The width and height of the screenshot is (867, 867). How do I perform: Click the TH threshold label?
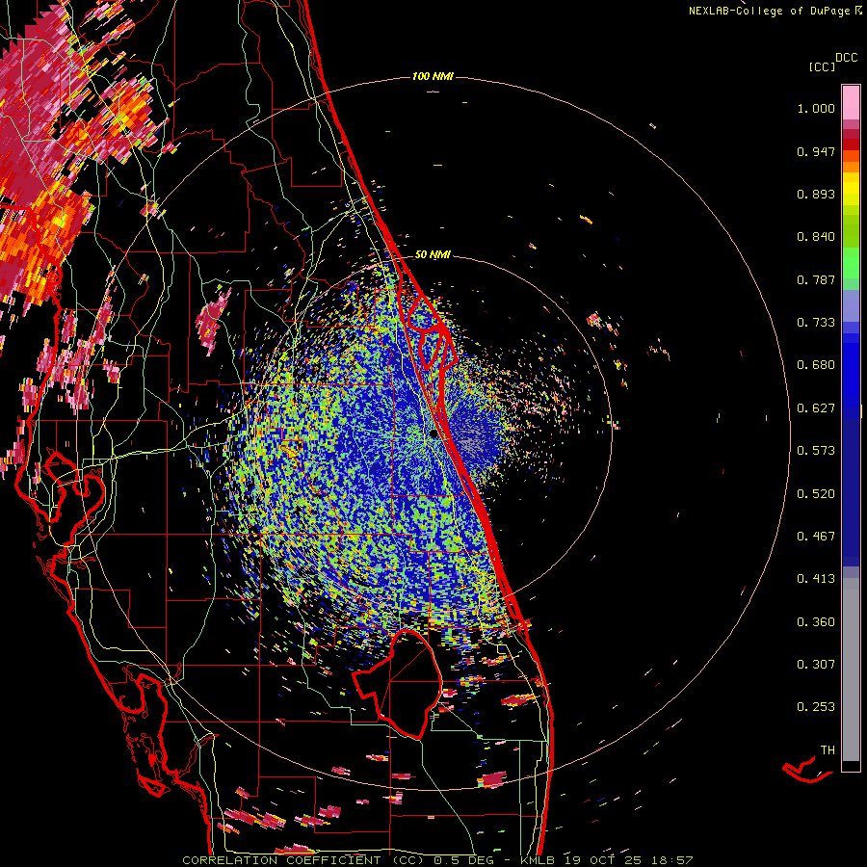click(828, 750)
